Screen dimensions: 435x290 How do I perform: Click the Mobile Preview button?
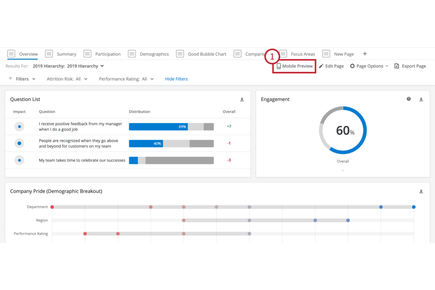[295, 66]
